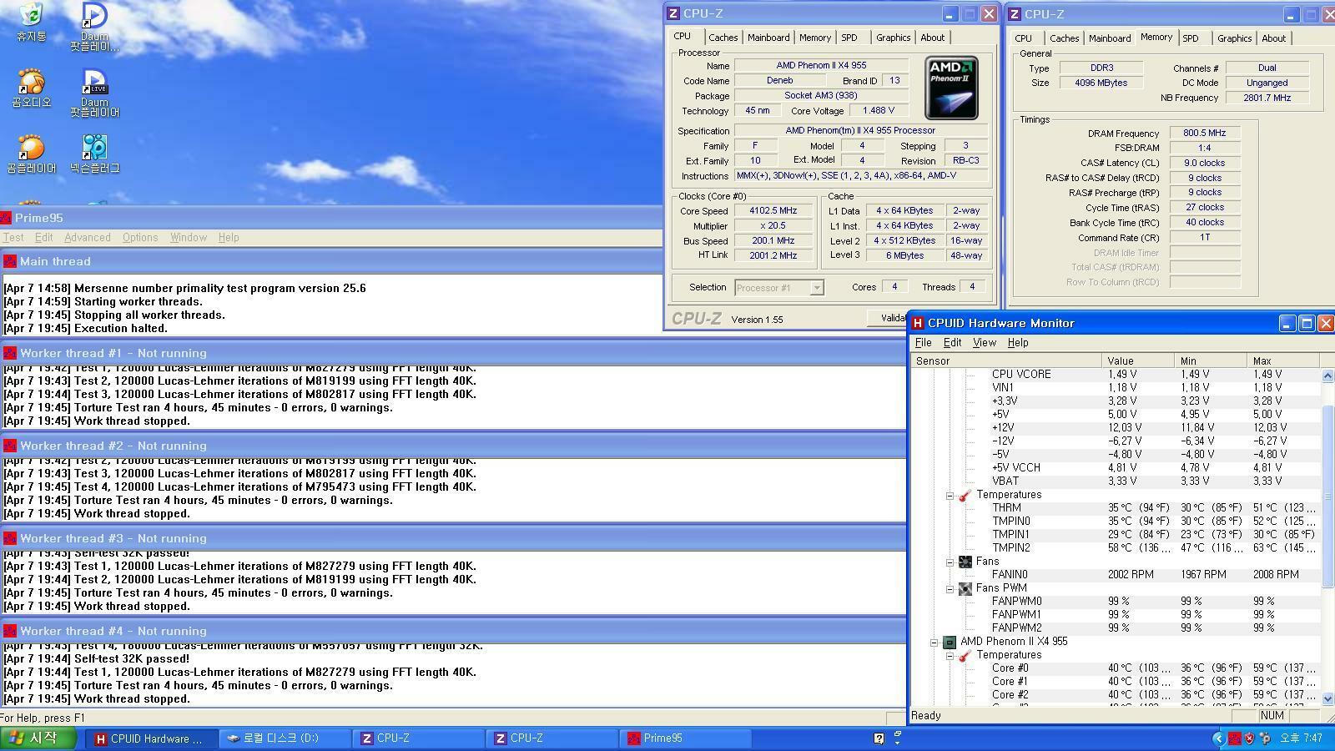Open the Test menu in Prime95
The image size is (1335, 751).
pyautogui.click(x=13, y=238)
